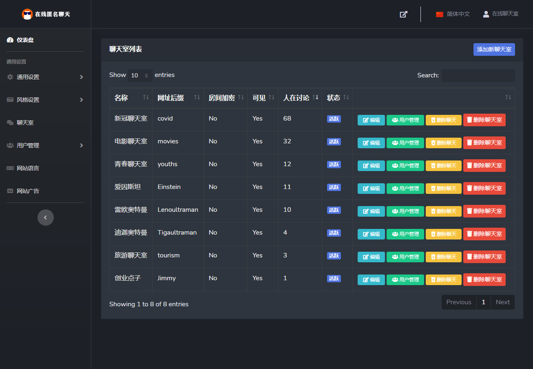Delete the covid chat room with 删除聊天室
This screenshot has height=369, width=533.
[484, 120]
